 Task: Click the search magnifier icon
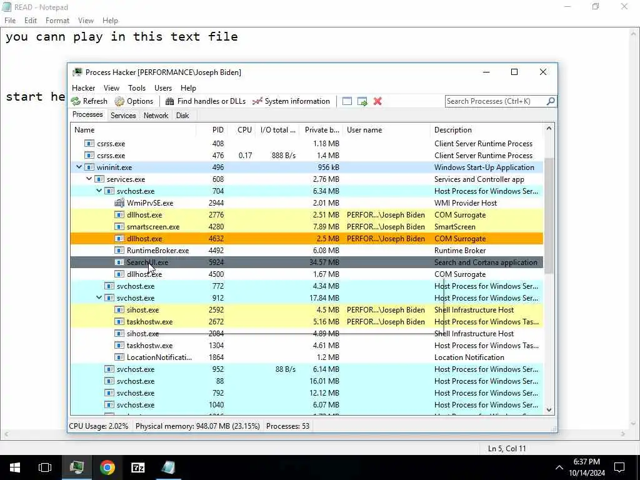coord(551,101)
